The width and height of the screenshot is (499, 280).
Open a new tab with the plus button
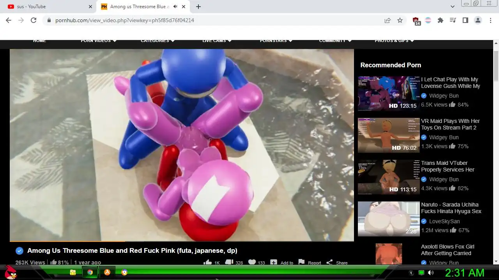point(198,7)
